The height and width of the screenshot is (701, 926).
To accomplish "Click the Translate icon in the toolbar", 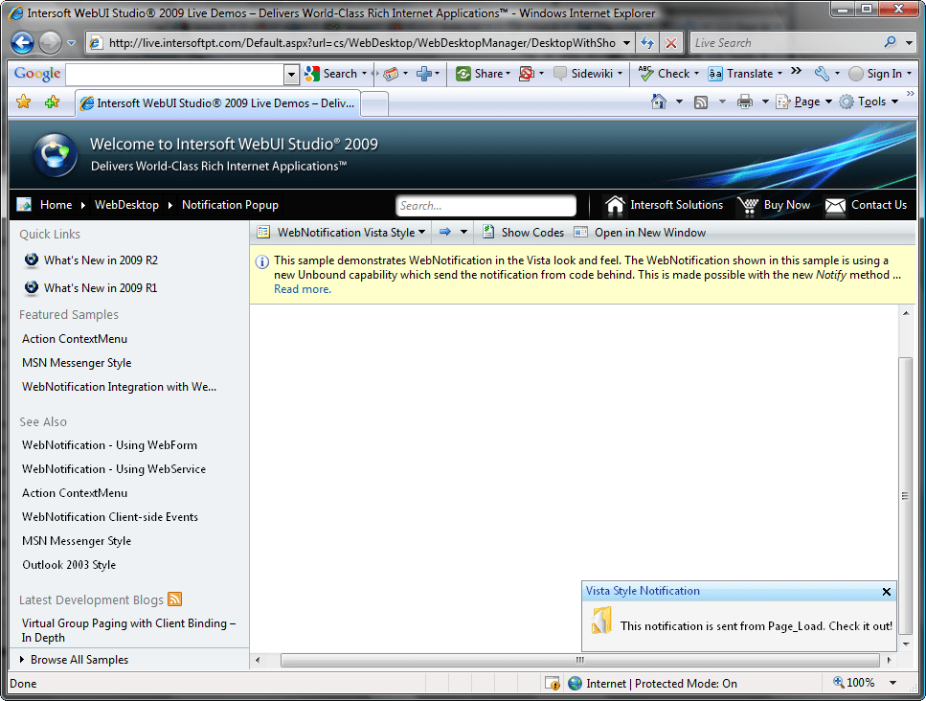I will [714, 74].
